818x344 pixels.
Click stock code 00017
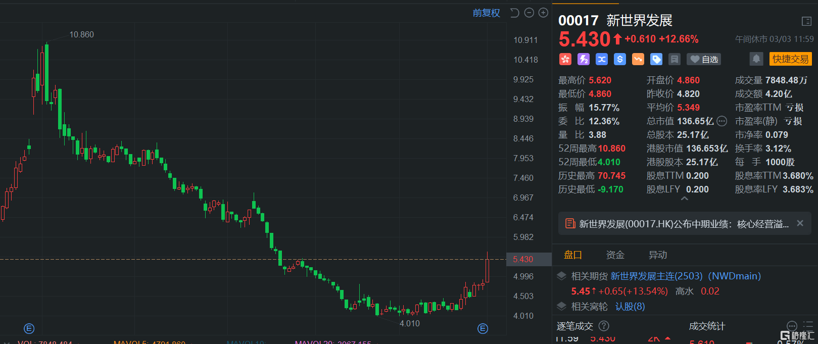[x=579, y=20]
